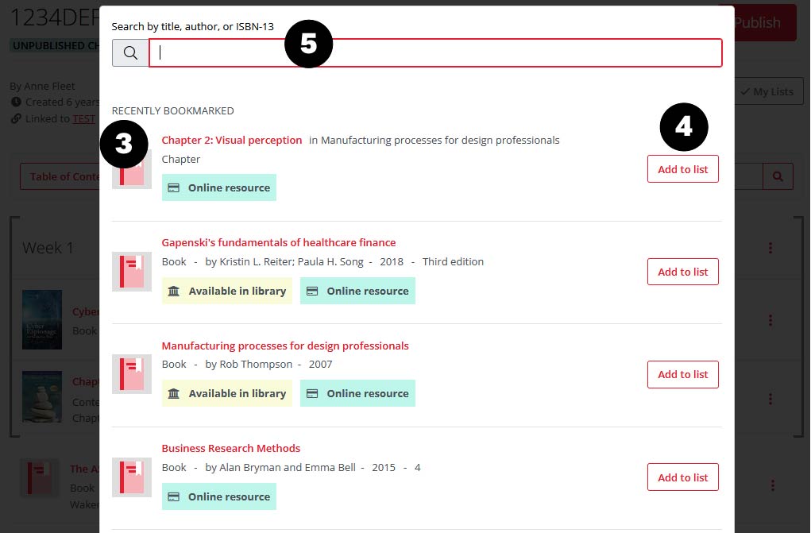Click Online resource badge under Business Research Methods
811x533 pixels.
219,496
